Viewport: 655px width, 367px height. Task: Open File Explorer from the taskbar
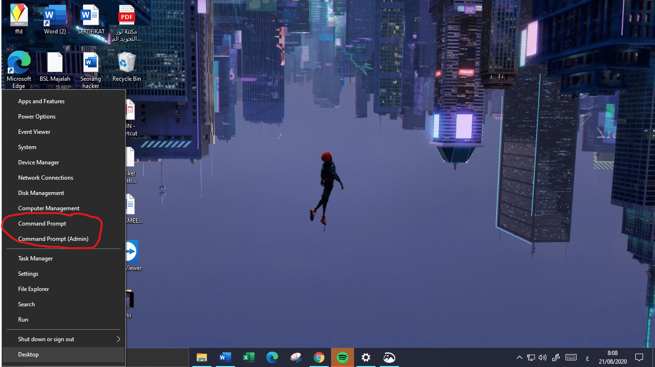click(202, 357)
